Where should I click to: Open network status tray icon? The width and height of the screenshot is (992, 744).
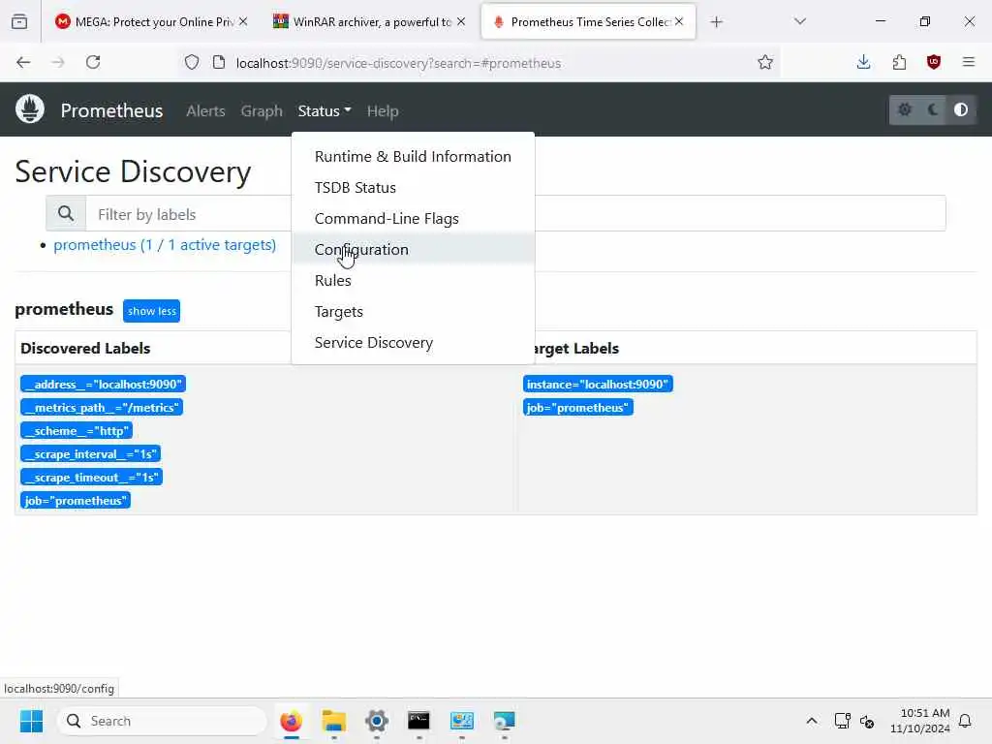tap(842, 721)
